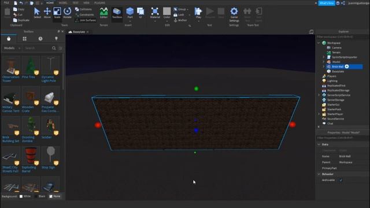Insert a new Part

pos(129,13)
